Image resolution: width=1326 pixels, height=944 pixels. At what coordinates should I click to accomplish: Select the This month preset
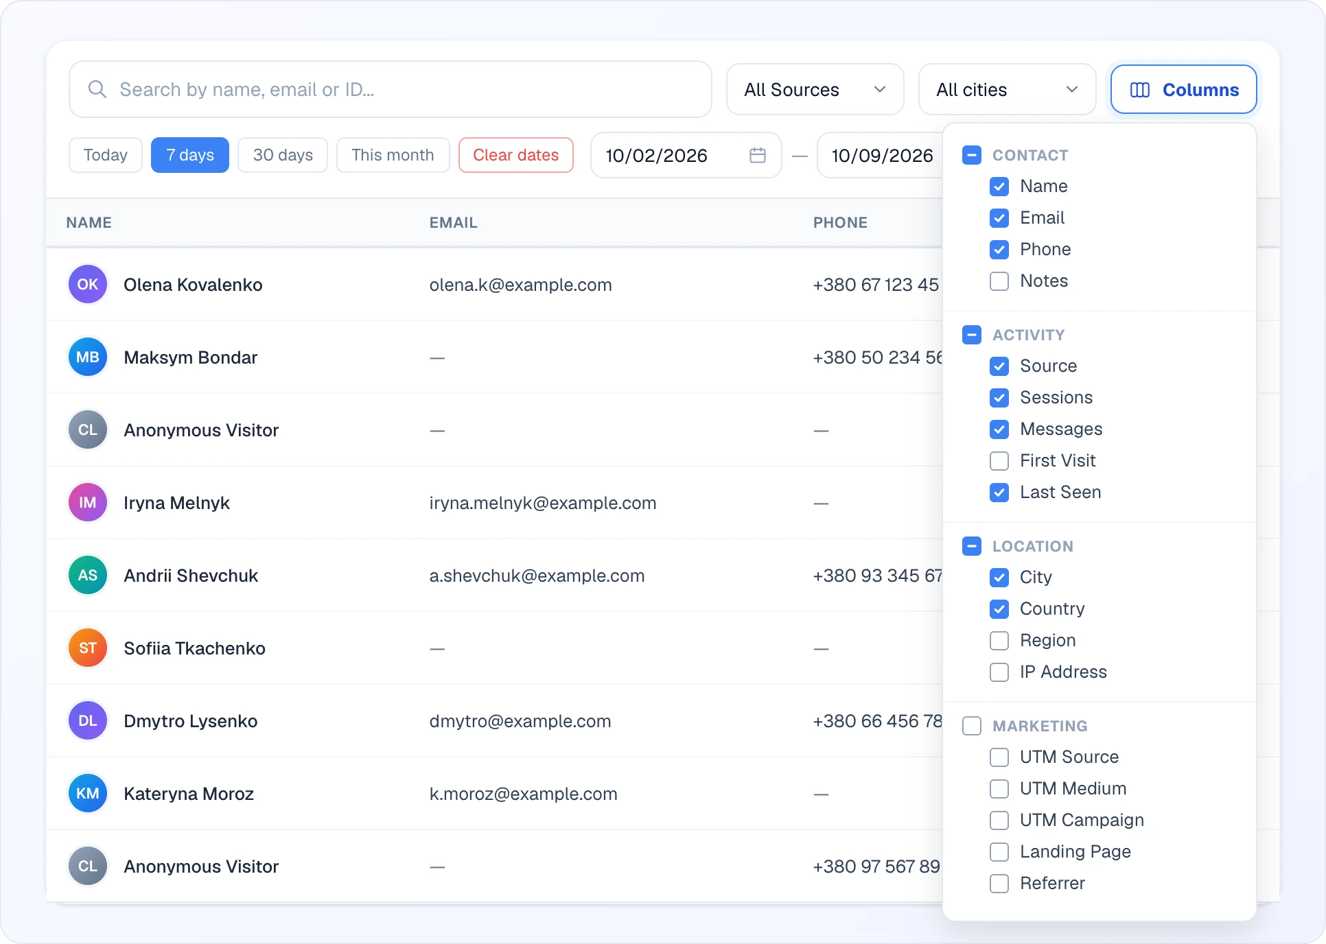coord(393,155)
